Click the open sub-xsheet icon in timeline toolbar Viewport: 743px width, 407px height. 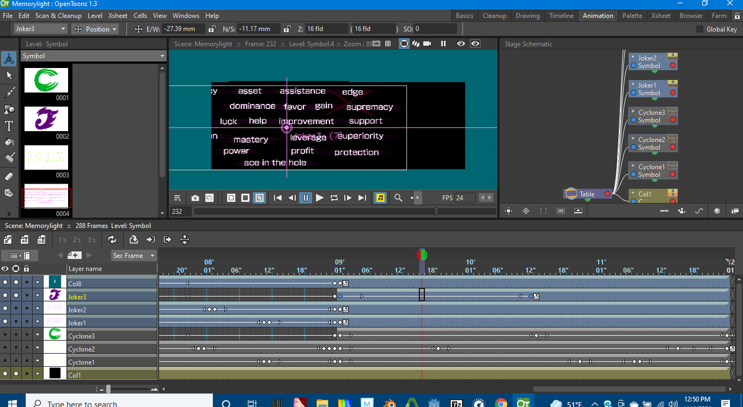tap(150, 239)
